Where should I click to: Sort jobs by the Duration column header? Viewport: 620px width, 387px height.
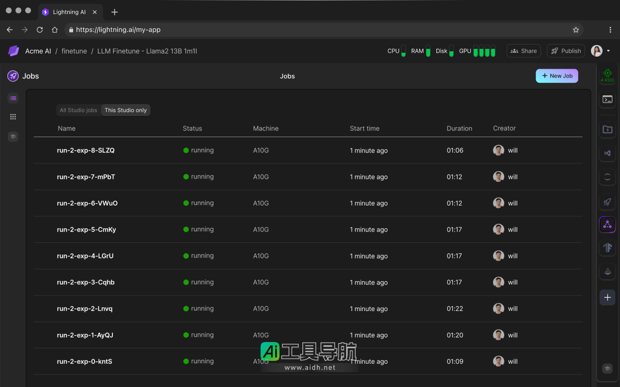pos(459,128)
